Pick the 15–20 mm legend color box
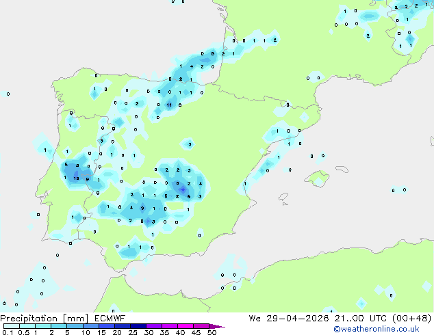Viewport: 434px width, 335px height. pyautogui.click(x=107, y=326)
